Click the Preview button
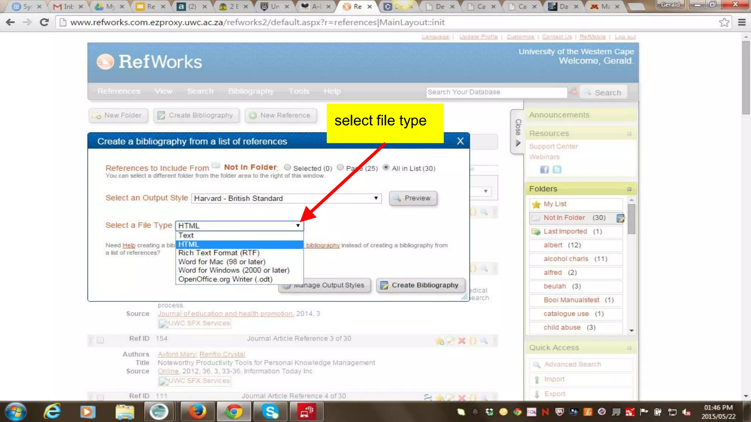Viewport: 751px width, 422px height. [413, 198]
